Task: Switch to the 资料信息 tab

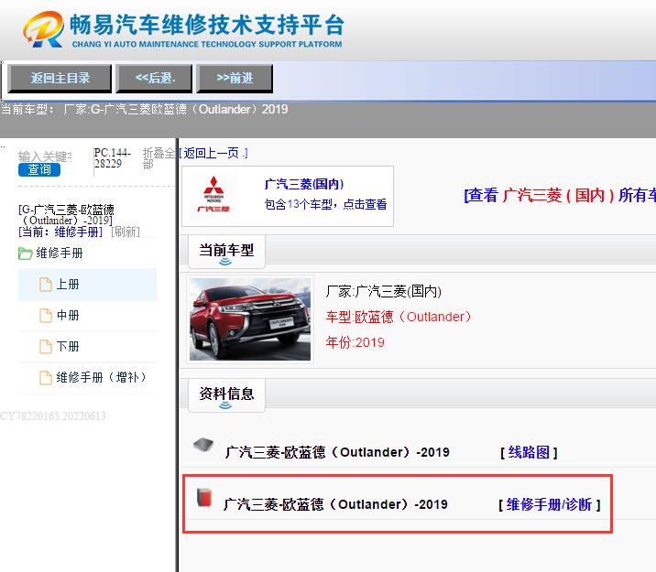Action: pos(226,395)
